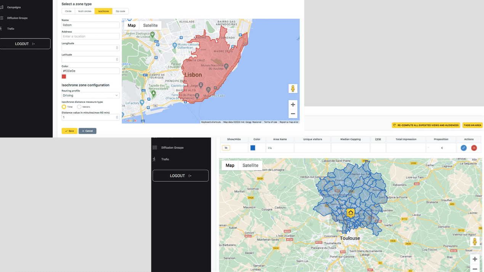
Task: Open Terms of Use link on Lisbon map
Action: (271, 122)
